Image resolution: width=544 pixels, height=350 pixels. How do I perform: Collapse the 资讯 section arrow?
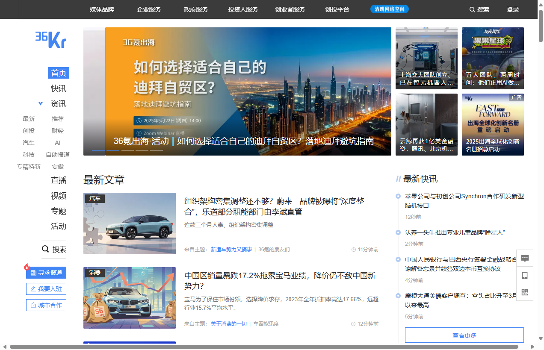(41, 104)
